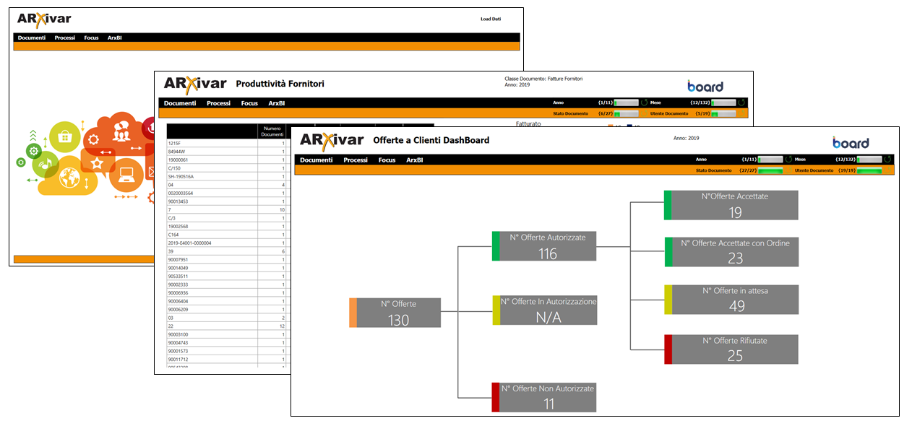Click the ARXivar logo on Offerte dashboard

(x=332, y=140)
